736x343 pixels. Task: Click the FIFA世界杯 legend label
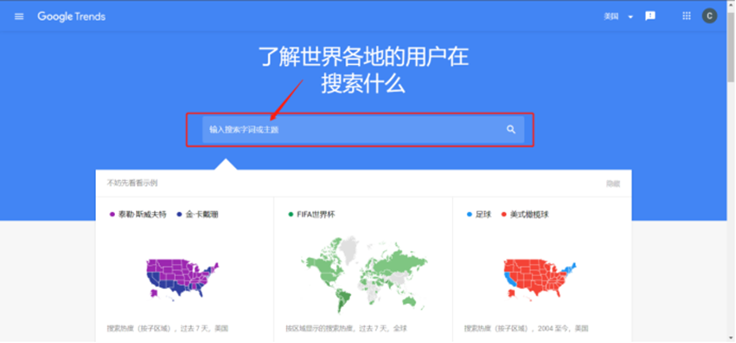317,214
